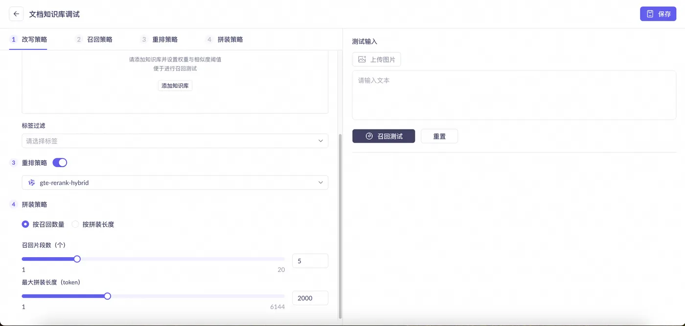The height and width of the screenshot is (326, 685).
Task: Click the save disk icon
Action: pyautogui.click(x=650, y=14)
